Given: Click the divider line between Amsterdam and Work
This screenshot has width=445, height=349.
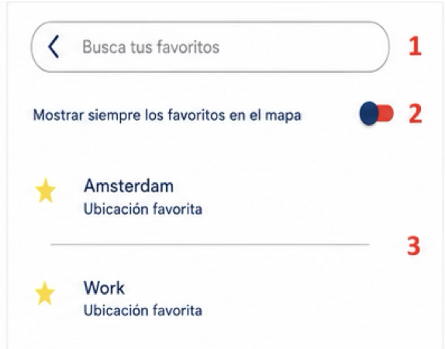Looking at the screenshot, I should tap(210, 244).
